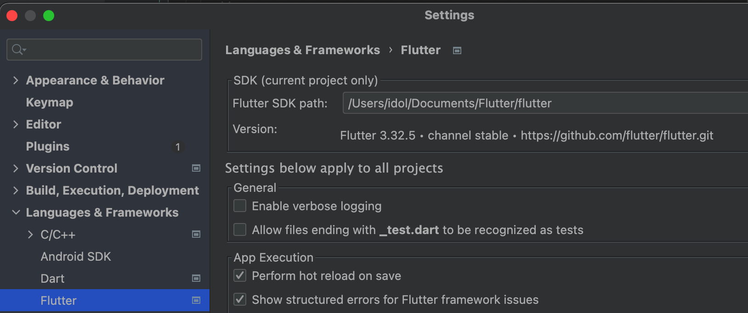Open the Keymap settings page
Screen dimensions: 748x313
[50, 102]
